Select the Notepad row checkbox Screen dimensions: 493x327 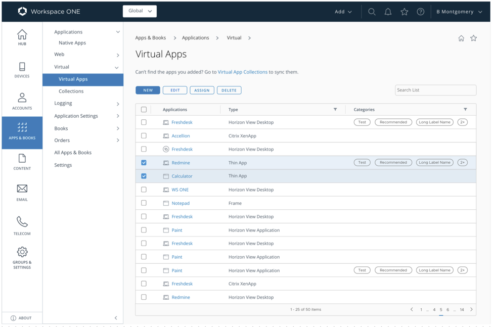tap(144, 203)
